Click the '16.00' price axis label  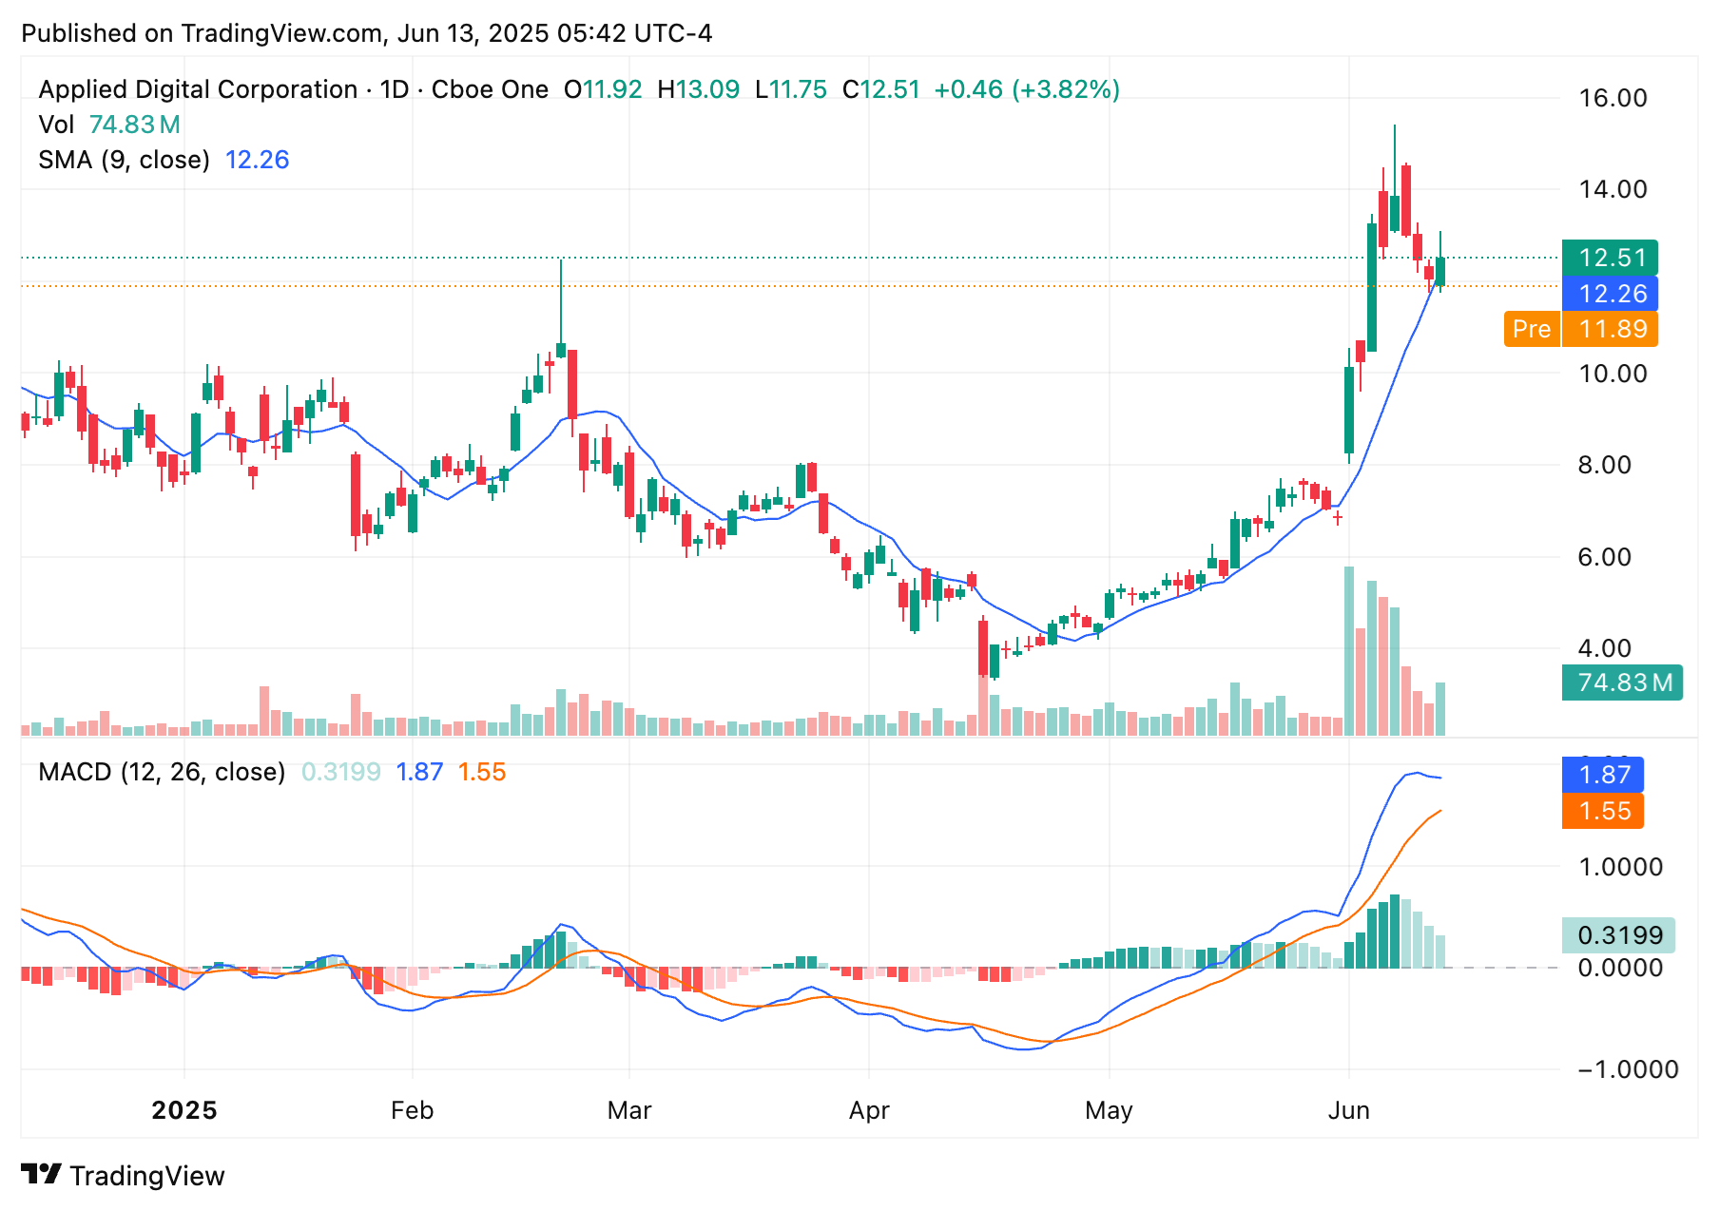1613,98
